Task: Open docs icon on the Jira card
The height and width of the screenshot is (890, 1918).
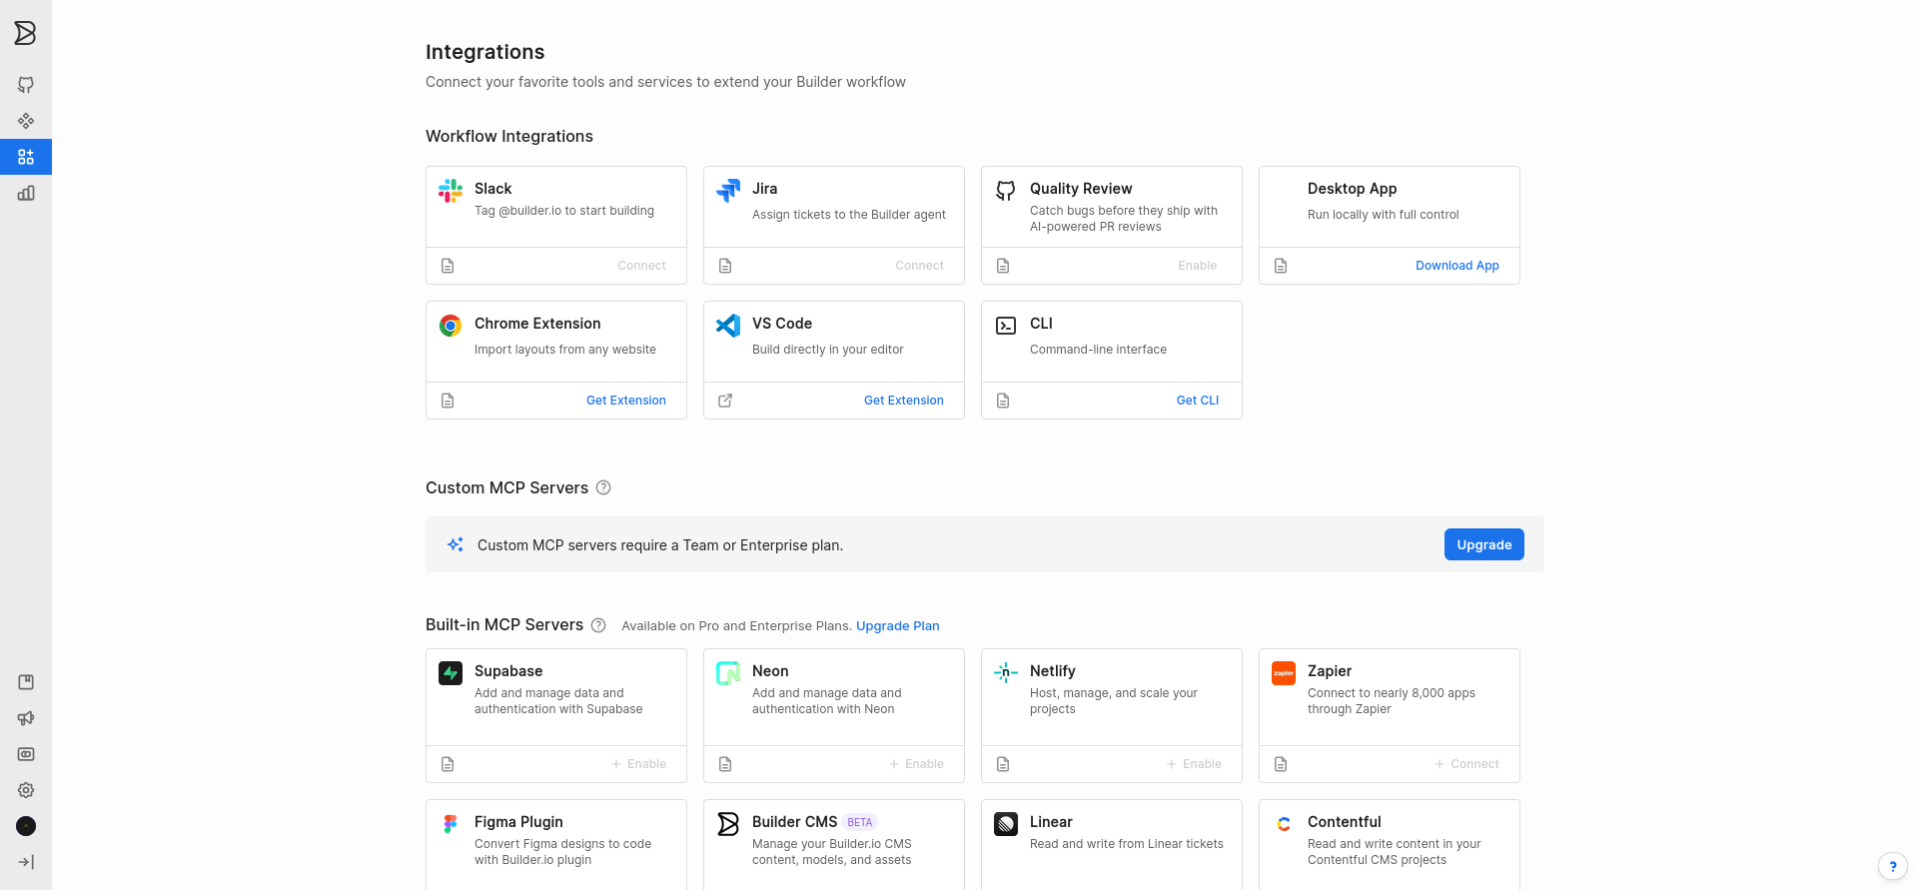Action: click(725, 266)
